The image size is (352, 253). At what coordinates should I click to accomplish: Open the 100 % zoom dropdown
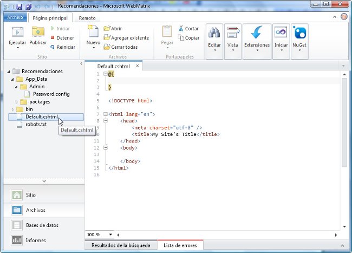pyautogui.click(x=110, y=235)
